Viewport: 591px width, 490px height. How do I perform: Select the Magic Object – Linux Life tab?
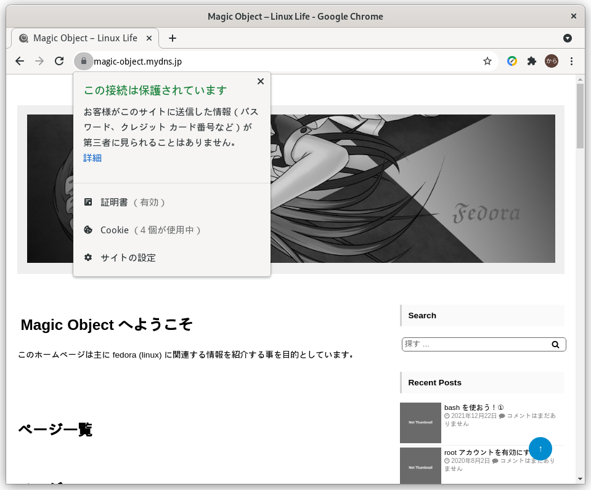(85, 38)
